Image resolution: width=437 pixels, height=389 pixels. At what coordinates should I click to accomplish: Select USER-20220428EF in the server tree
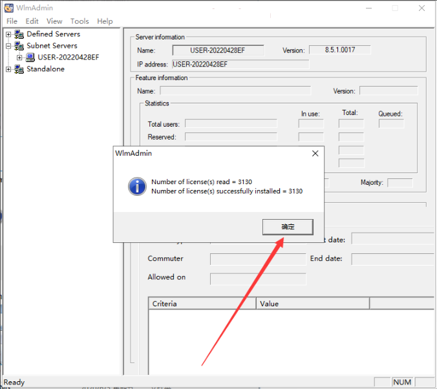[x=69, y=58]
